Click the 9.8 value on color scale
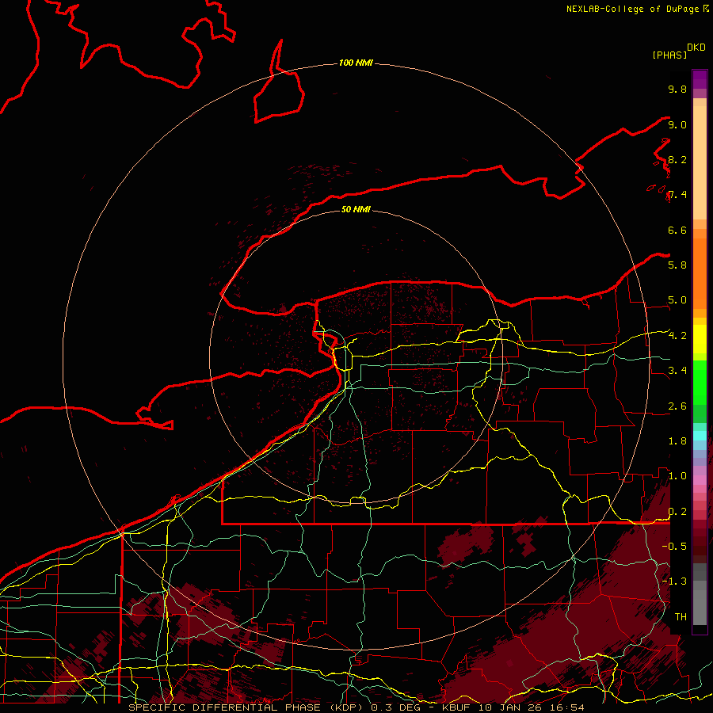 pyautogui.click(x=677, y=90)
